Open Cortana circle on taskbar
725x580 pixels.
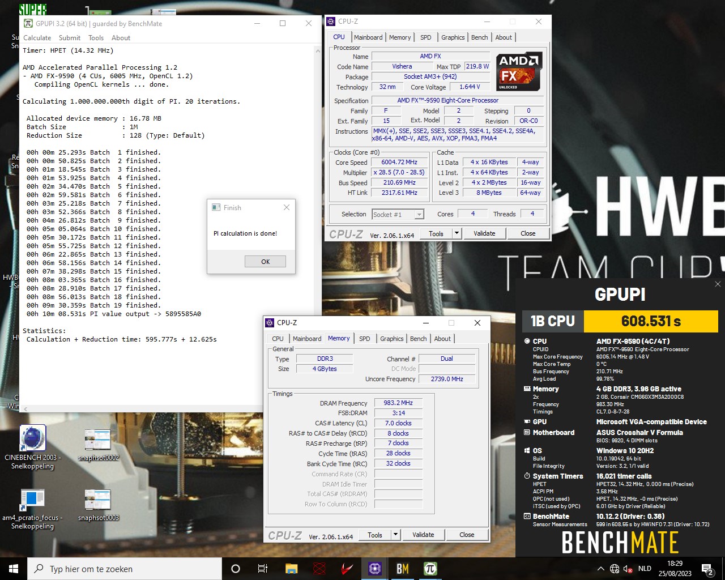pyautogui.click(x=236, y=569)
